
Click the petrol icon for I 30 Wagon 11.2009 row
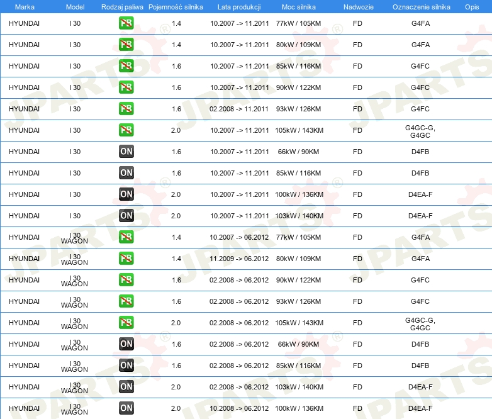tap(126, 259)
